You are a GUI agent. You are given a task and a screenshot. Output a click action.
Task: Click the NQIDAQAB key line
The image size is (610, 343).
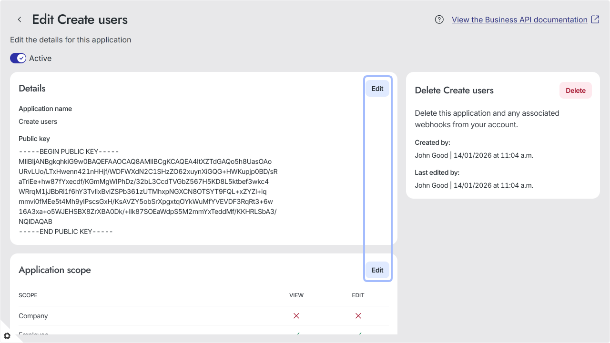pyautogui.click(x=36, y=222)
